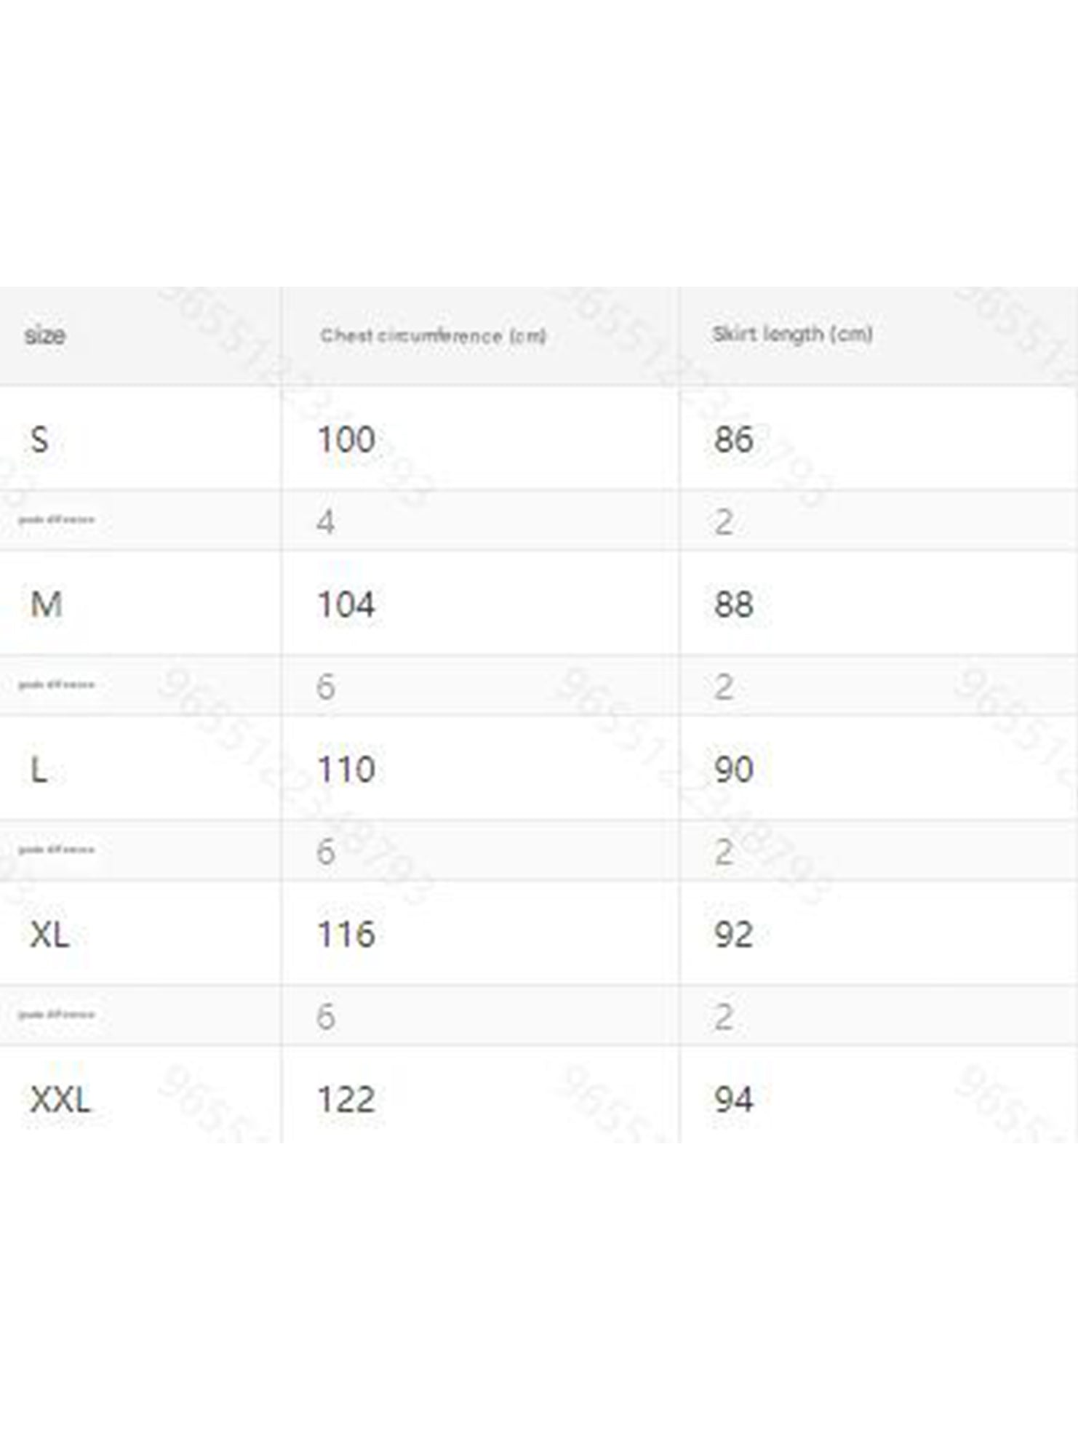
Task: Click chest value 100 for size S
Action: pyautogui.click(x=346, y=439)
